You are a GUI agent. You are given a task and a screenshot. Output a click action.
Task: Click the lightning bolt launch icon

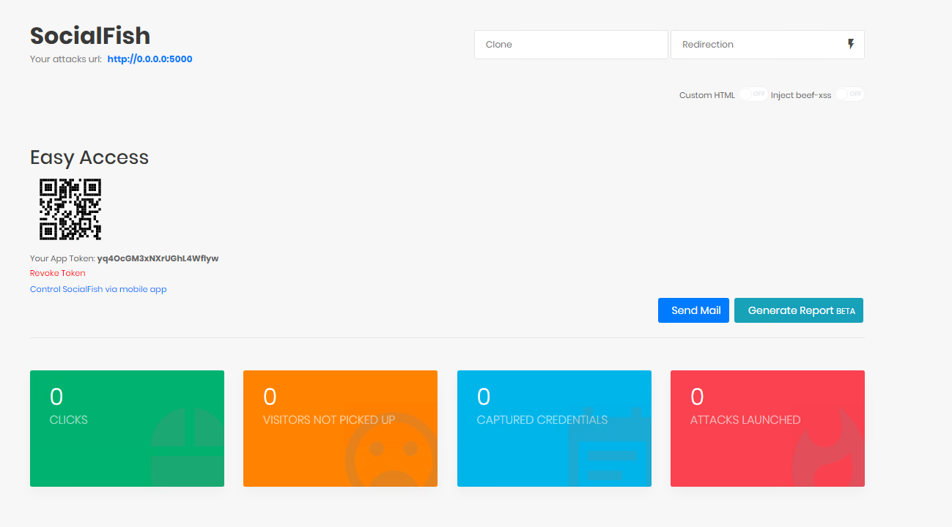(851, 45)
